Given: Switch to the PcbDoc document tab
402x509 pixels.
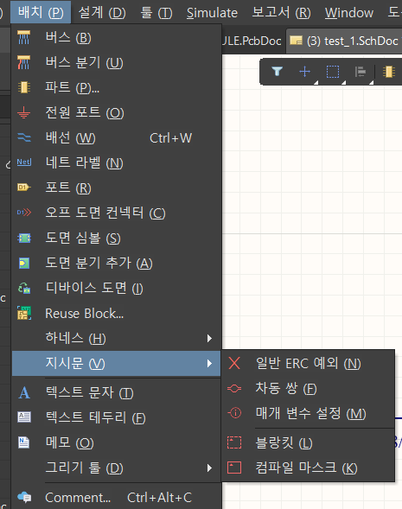Looking at the screenshot, I should pos(252,41).
